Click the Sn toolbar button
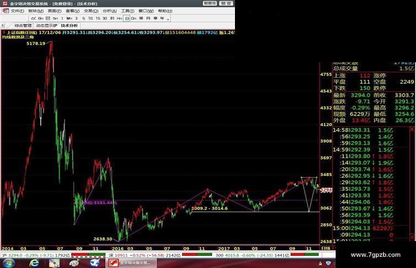 coord(55,18)
